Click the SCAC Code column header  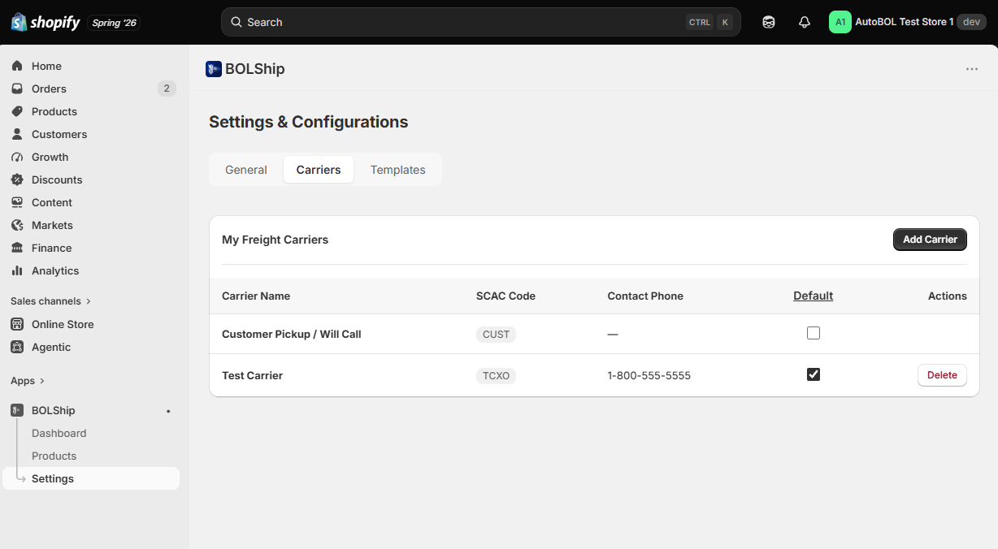tap(506, 296)
